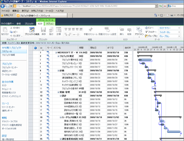Click the browser Forward arrow button
184x141 pixels.
click(7, 6)
